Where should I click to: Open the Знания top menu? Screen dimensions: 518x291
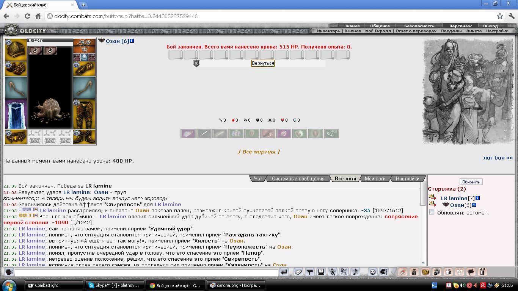click(x=352, y=26)
